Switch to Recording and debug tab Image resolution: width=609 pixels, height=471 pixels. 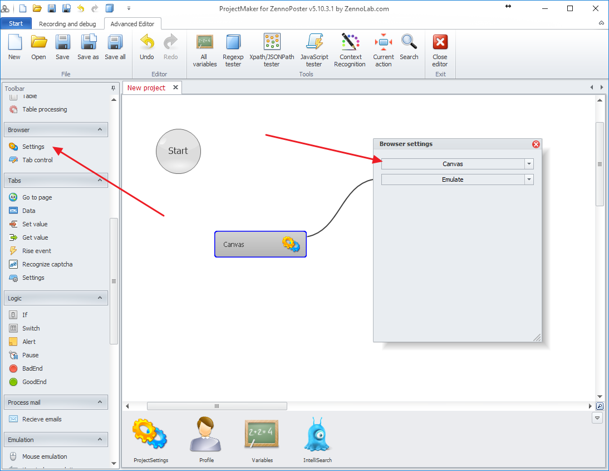click(x=67, y=24)
